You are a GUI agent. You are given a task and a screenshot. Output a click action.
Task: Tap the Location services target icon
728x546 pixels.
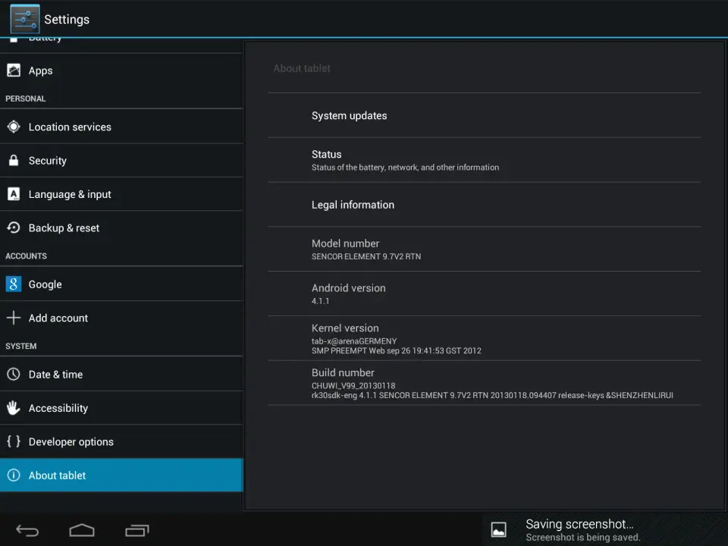[x=14, y=127]
